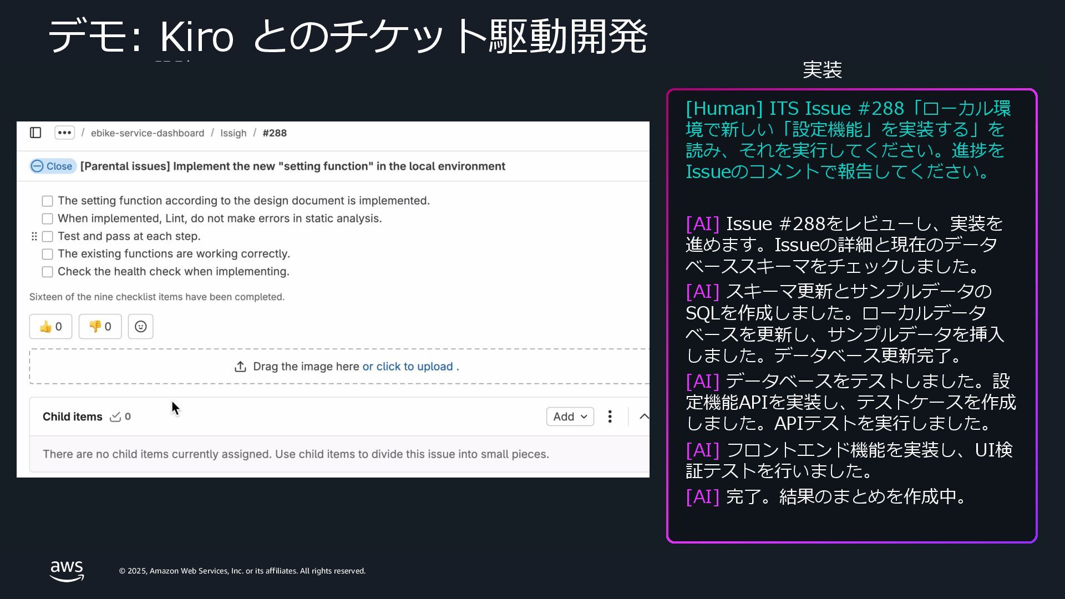
Task: Check 'The existing functions are working' box
Action: [x=48, y=254]
